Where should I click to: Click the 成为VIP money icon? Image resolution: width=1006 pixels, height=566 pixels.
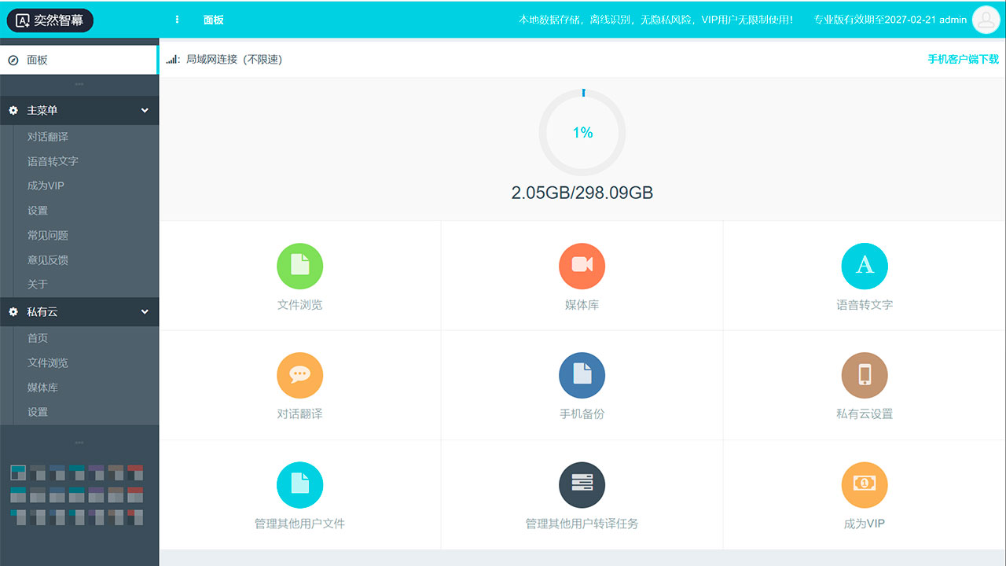click(864, 485)
